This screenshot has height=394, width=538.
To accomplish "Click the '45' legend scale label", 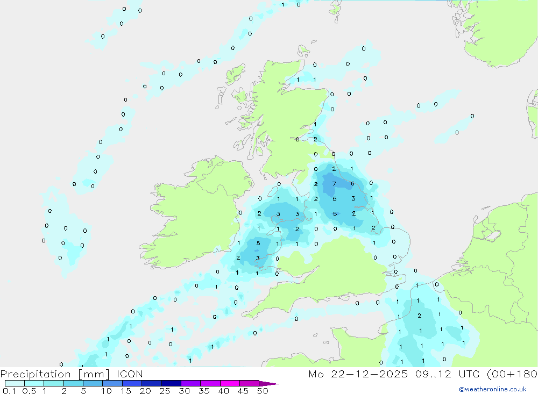I will pos(243,391).
